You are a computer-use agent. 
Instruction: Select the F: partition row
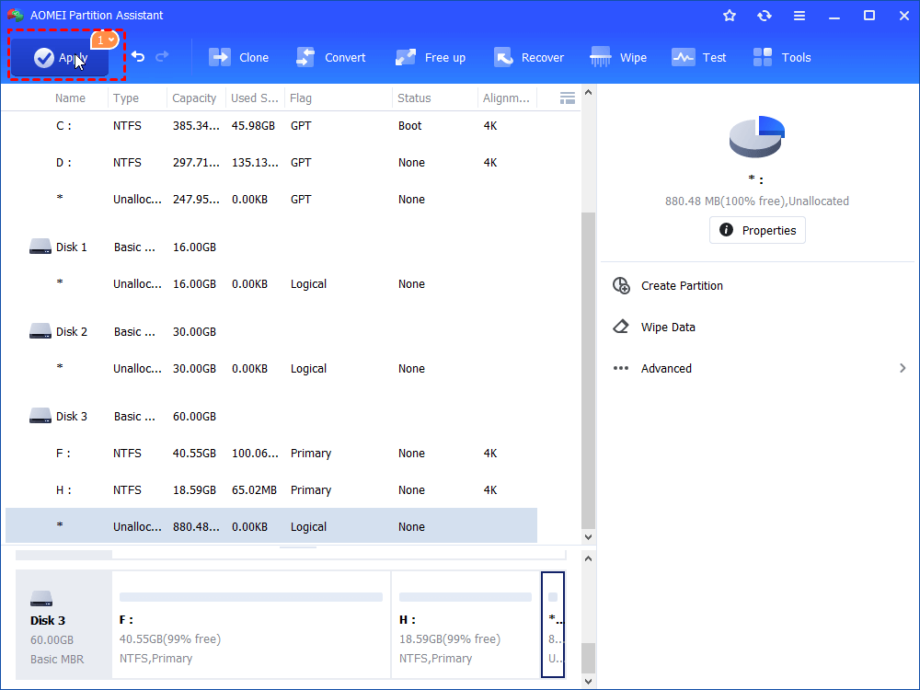(x=271, y=453)
